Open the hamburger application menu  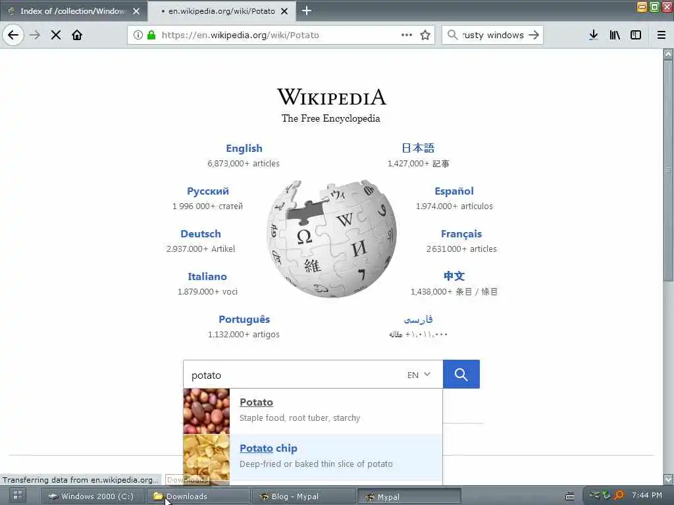661,35
